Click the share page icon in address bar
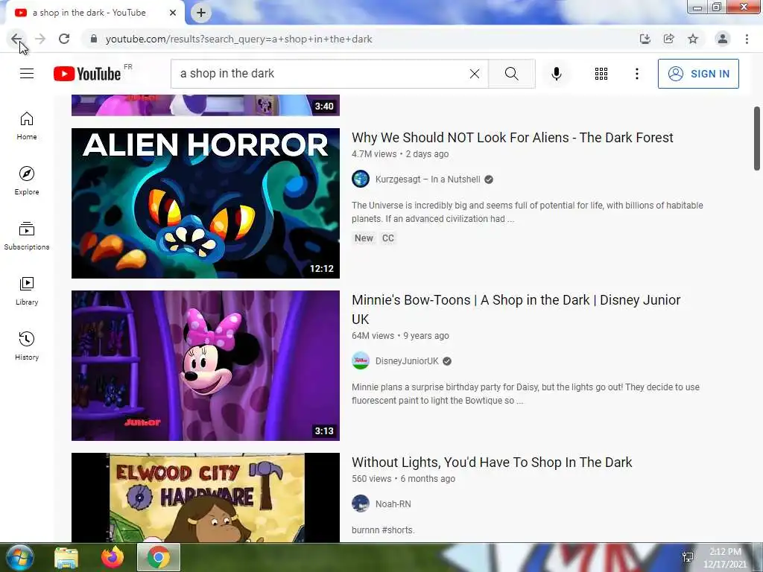 click(669, 39)
